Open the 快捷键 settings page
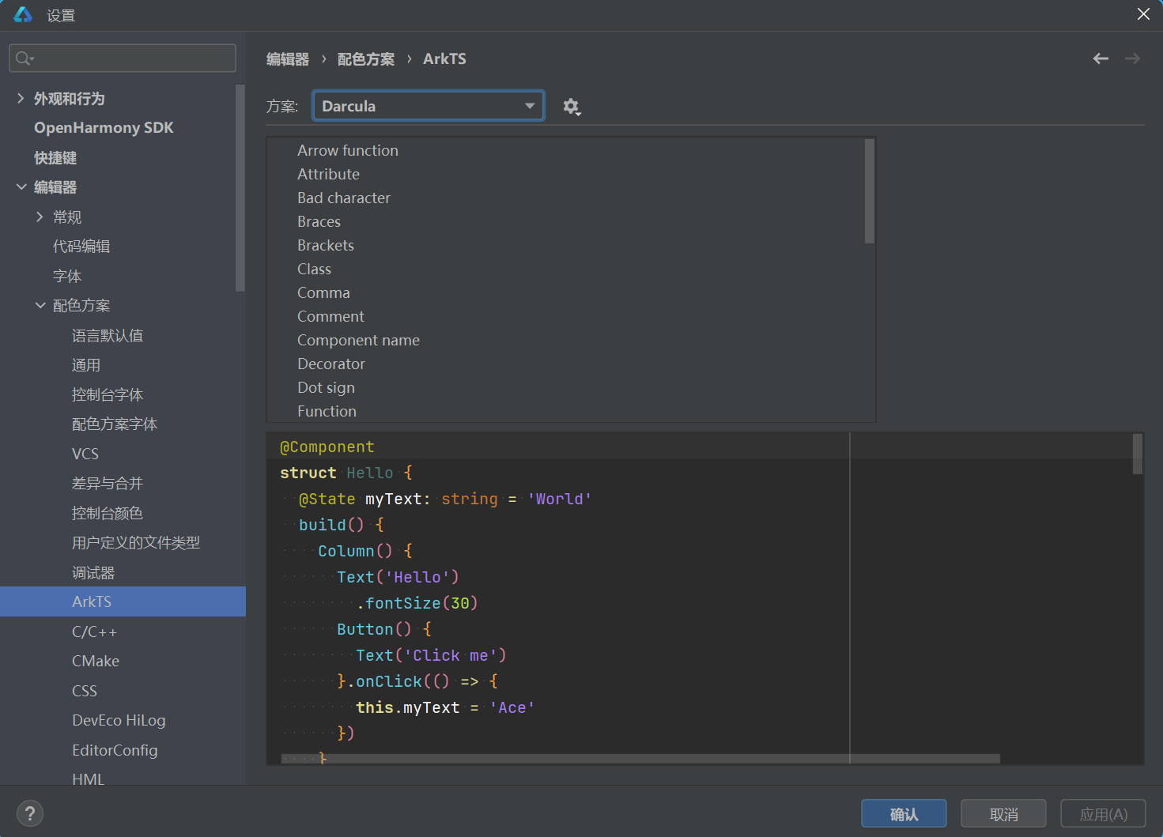Viewport: 1163px width, 837px height. [x=55, y=157]
